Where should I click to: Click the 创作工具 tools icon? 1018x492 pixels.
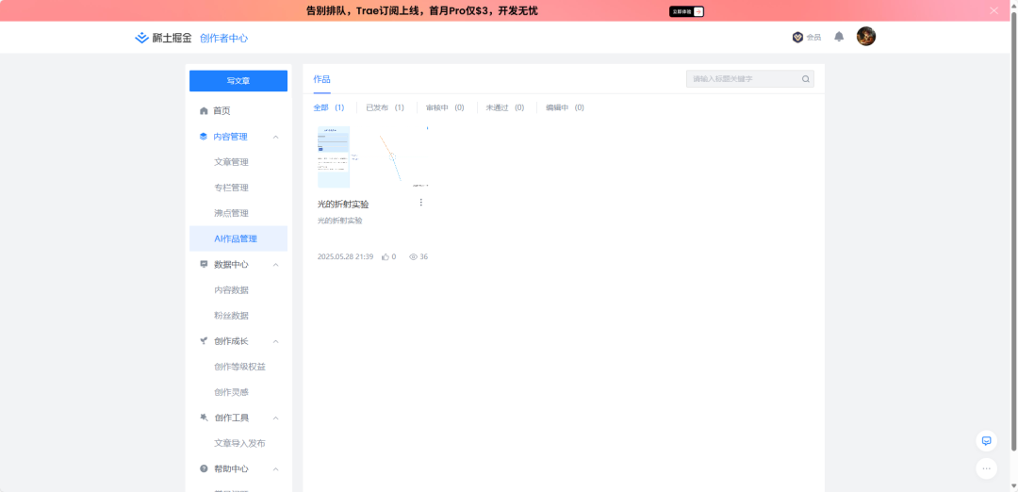pos(204,418)
